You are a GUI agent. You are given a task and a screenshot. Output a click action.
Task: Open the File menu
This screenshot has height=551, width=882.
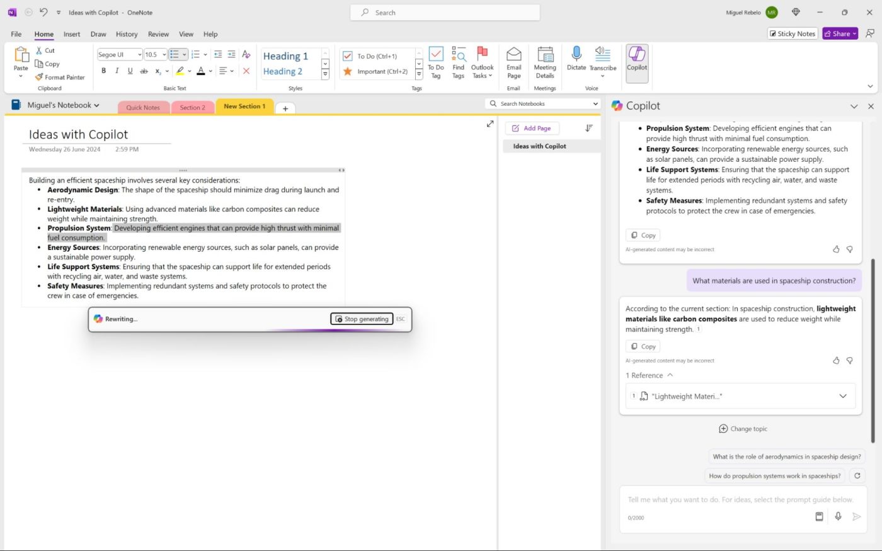click(x=16, y=34)
